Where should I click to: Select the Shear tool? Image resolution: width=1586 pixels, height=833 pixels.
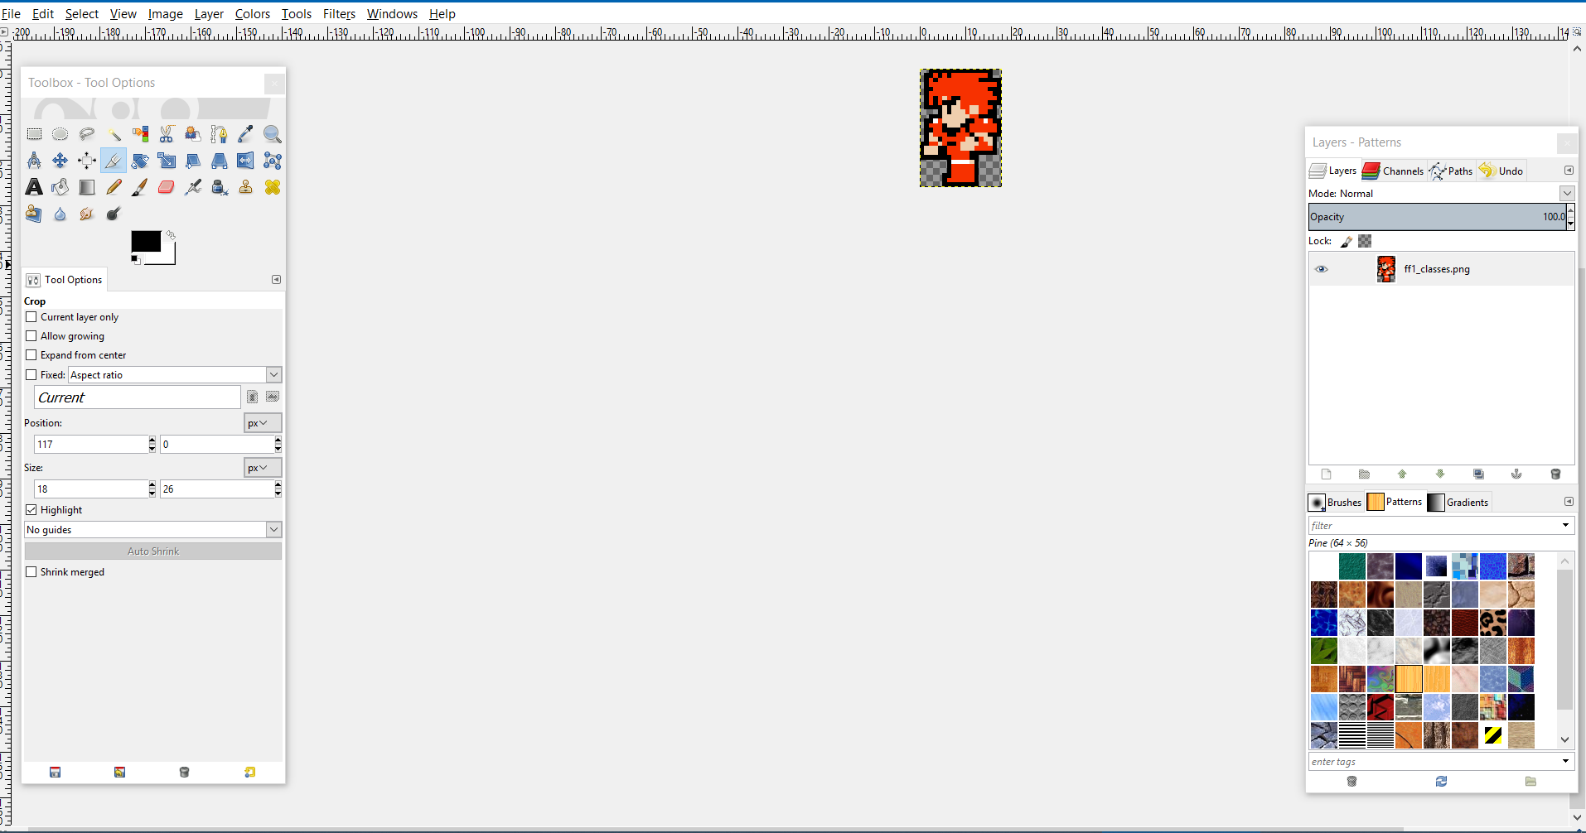coord(193,161)
